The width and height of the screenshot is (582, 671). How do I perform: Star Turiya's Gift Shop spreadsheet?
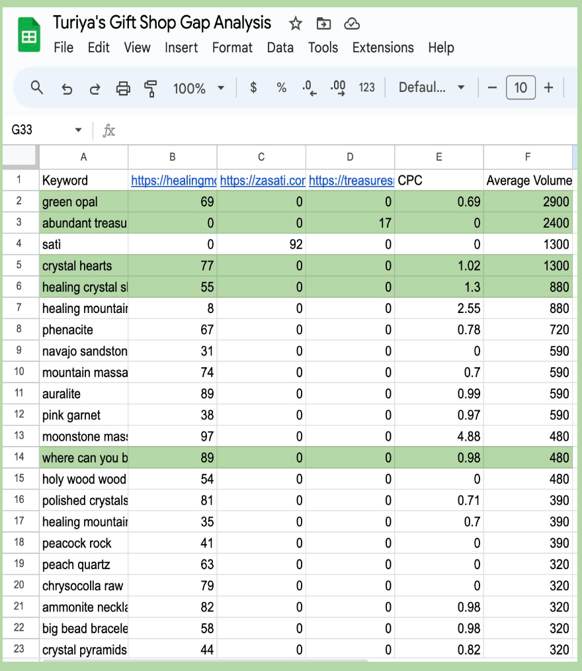pos(295,22)
